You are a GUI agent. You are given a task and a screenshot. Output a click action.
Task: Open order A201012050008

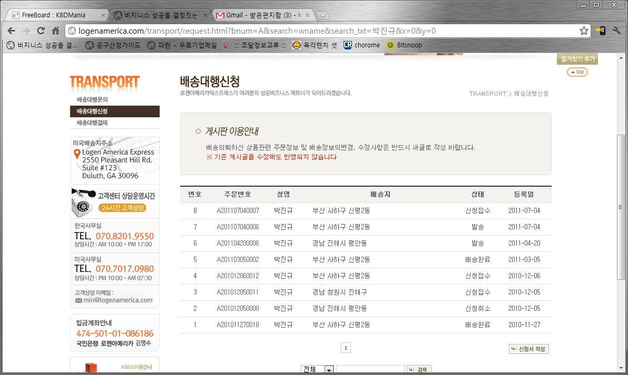pos(238,309)
